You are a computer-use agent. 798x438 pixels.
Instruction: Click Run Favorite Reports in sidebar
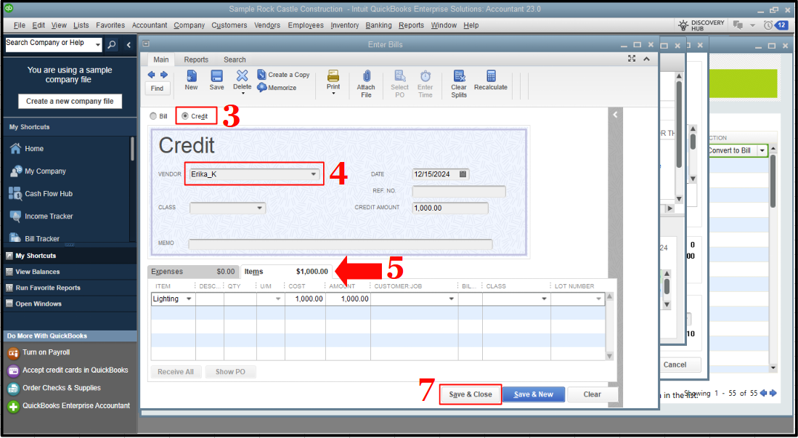(48, 288)
